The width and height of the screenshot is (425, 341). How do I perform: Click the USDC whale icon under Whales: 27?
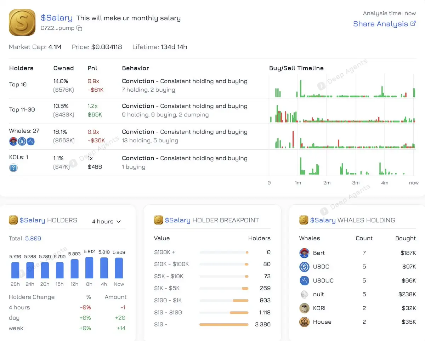(22, 141)
